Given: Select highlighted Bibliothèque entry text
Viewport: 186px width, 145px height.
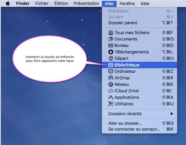Looking at the screenshot, I should [127, 65].
